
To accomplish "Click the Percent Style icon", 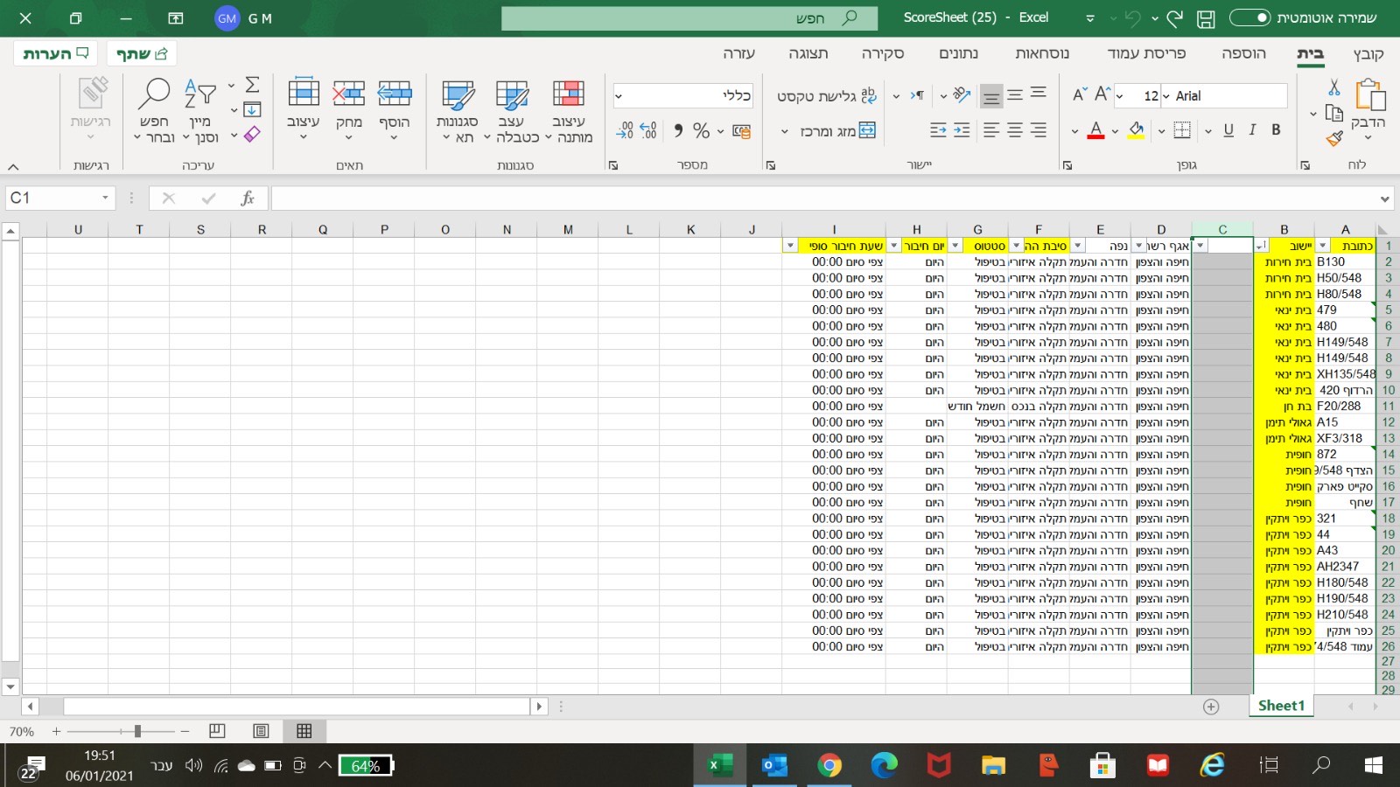I will tap(701, 131).
